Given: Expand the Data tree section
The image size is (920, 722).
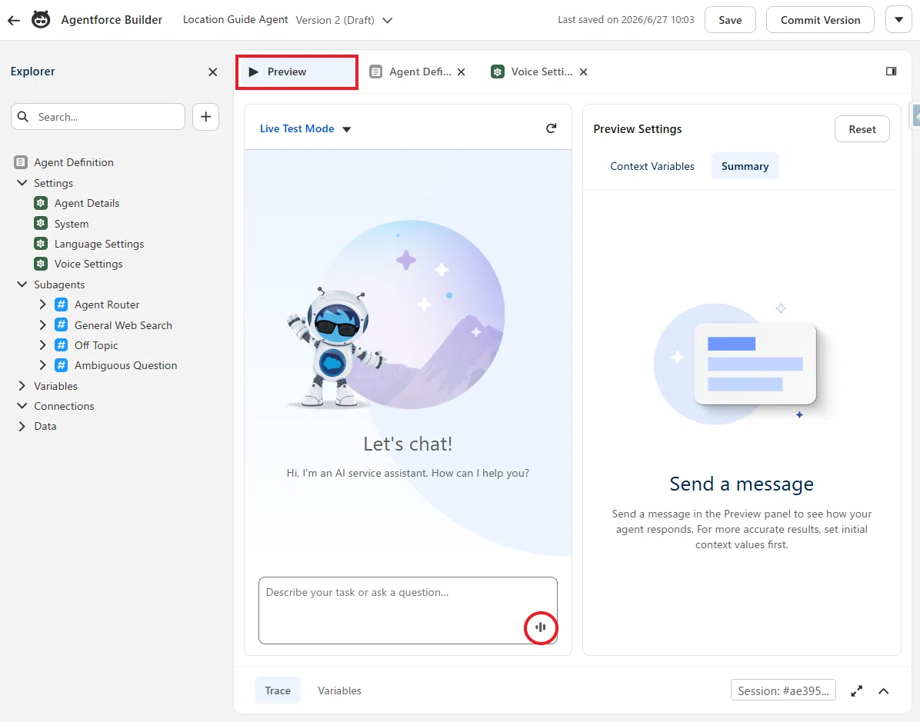Looking at the screenshot, I should click(22, 427).
